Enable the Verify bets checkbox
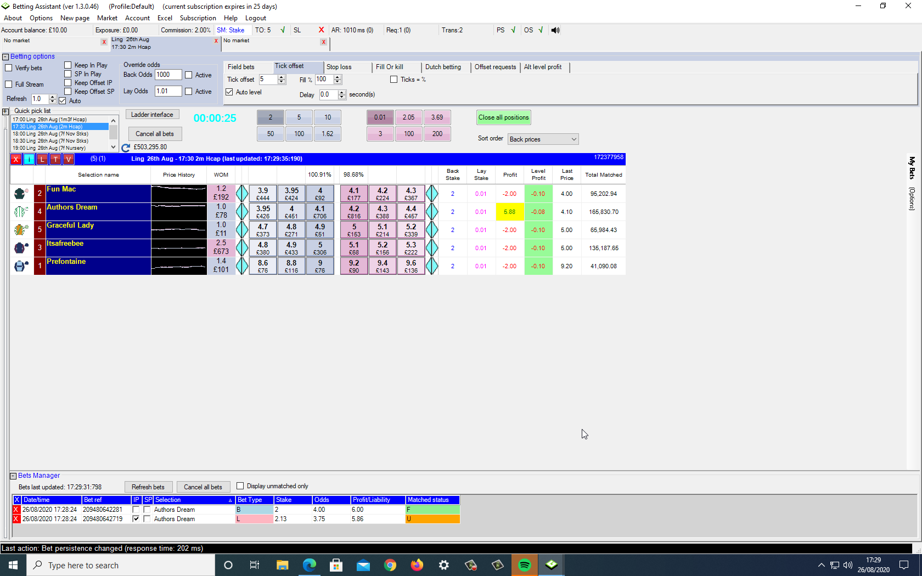Viewport: 922px width, 576px height. (9, 68)
